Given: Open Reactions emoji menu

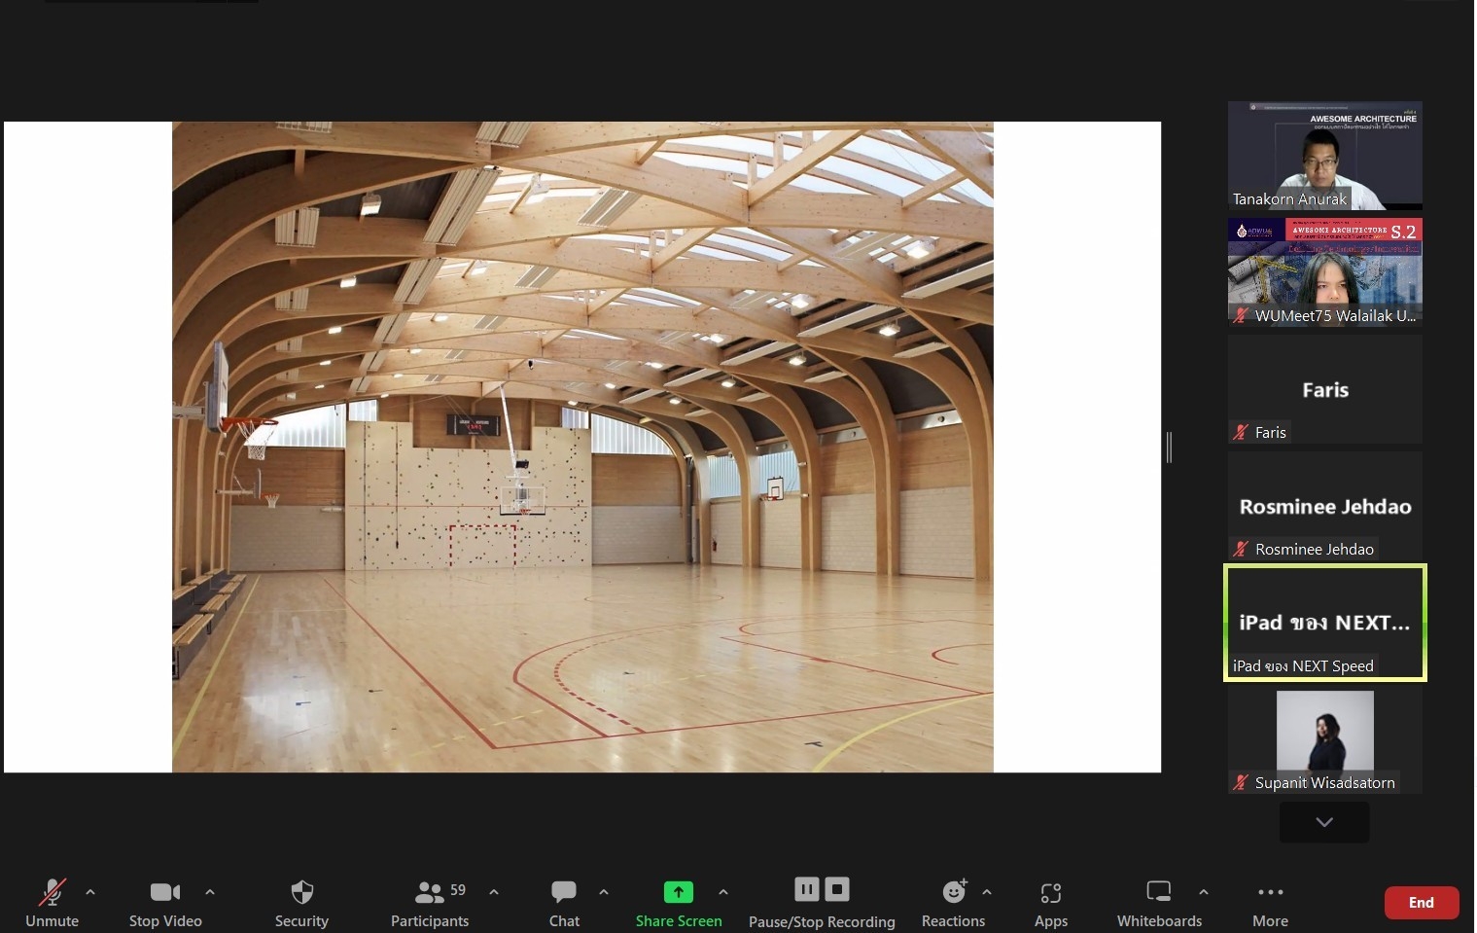Looking at the screenshot, I should click(x=954, y=892).
